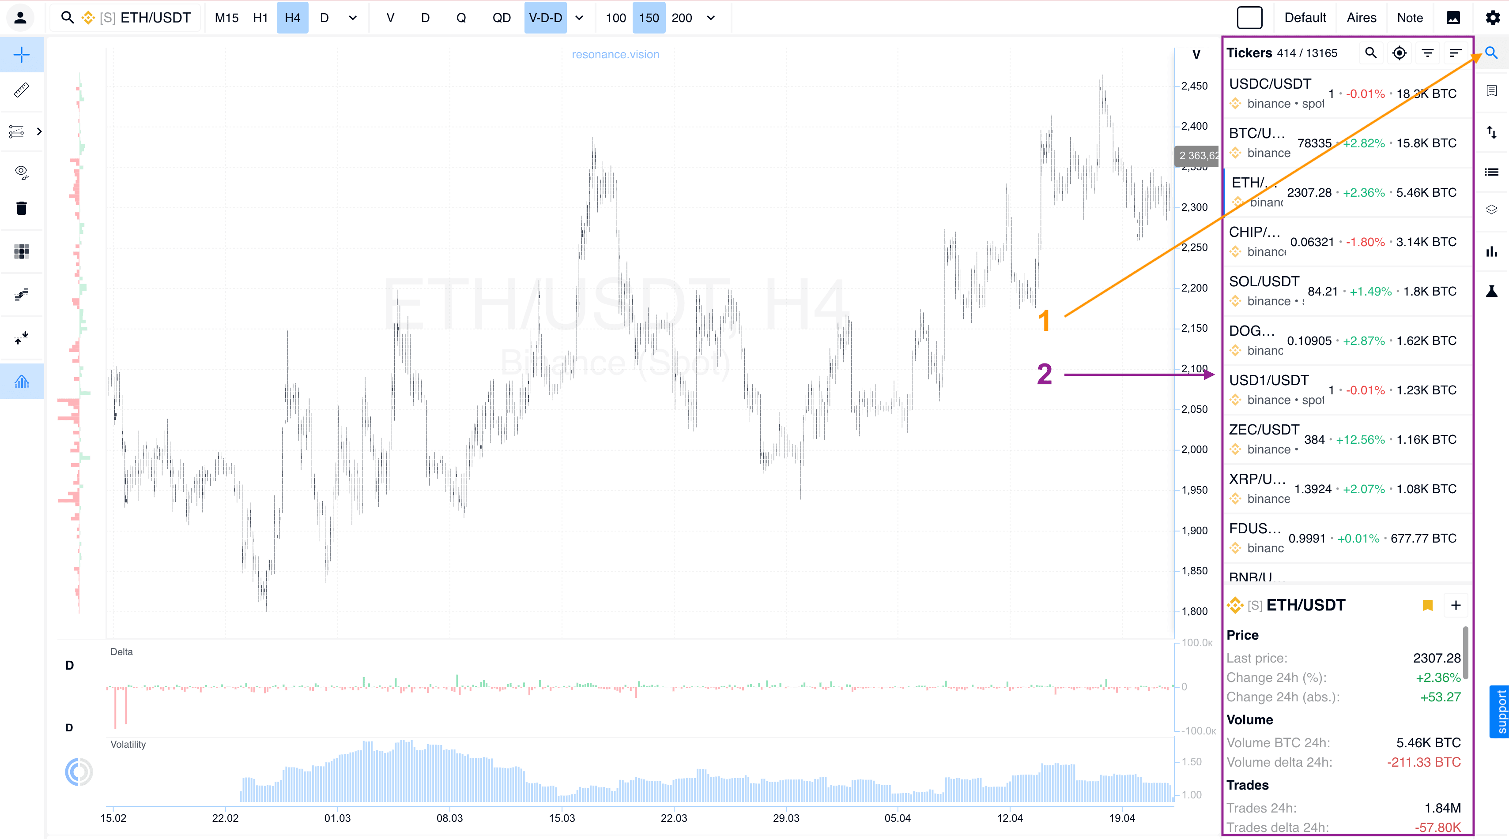Expand the timeframe dropdown arrow
The image size is (1509, 839).
353,18
